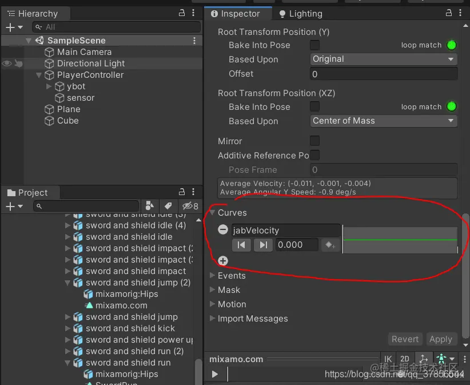The image size is (470, 385).
Task: Click the Position (Y) Offset field
Action: (383, 74)
